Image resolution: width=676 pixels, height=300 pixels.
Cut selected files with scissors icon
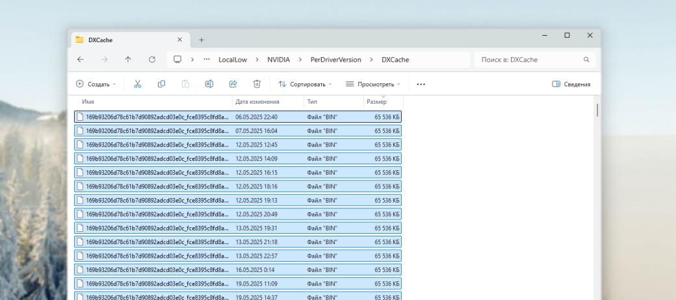point(138,84)
